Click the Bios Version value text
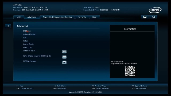Image resolution: width=171 pixels, height=96 pixels. click(x=36, y=7)
